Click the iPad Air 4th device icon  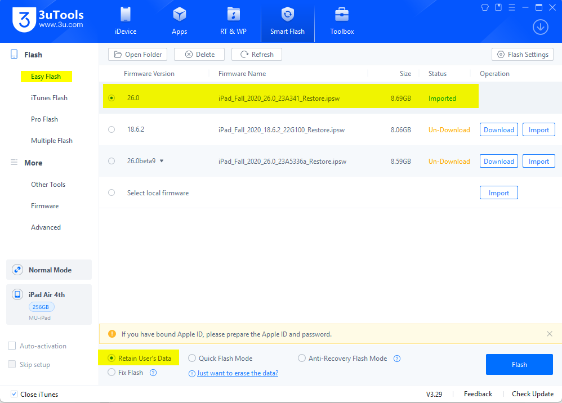click(x=17, y=294)
